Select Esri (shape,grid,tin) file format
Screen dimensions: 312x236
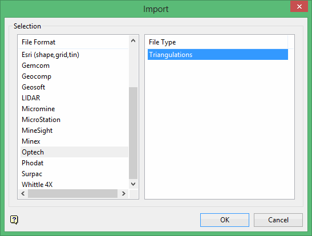tap(74, 55)
